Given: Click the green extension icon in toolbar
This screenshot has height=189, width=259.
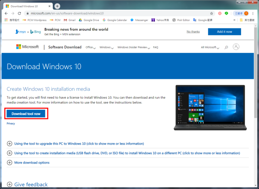Looking at the screenshot, I should [227, 13].
